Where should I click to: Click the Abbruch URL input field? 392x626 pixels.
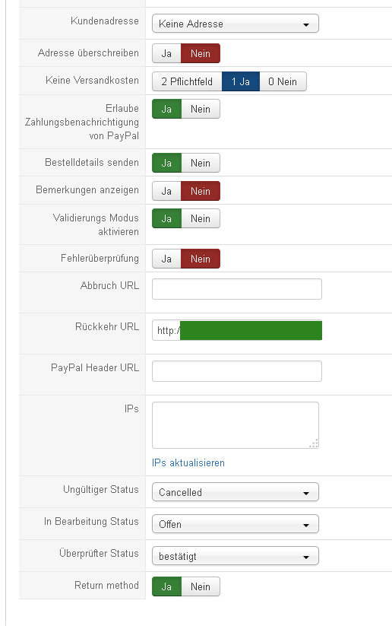click(x=237, y=289)
